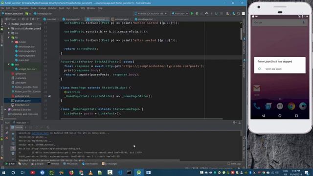The image size is (313, 176).
Task: Open the Windows Start menu
Action: pyautogui.click(x=3, y=173)
